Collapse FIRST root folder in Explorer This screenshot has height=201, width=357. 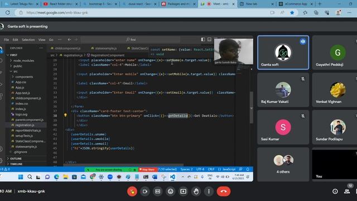click(x=13, y=55)
